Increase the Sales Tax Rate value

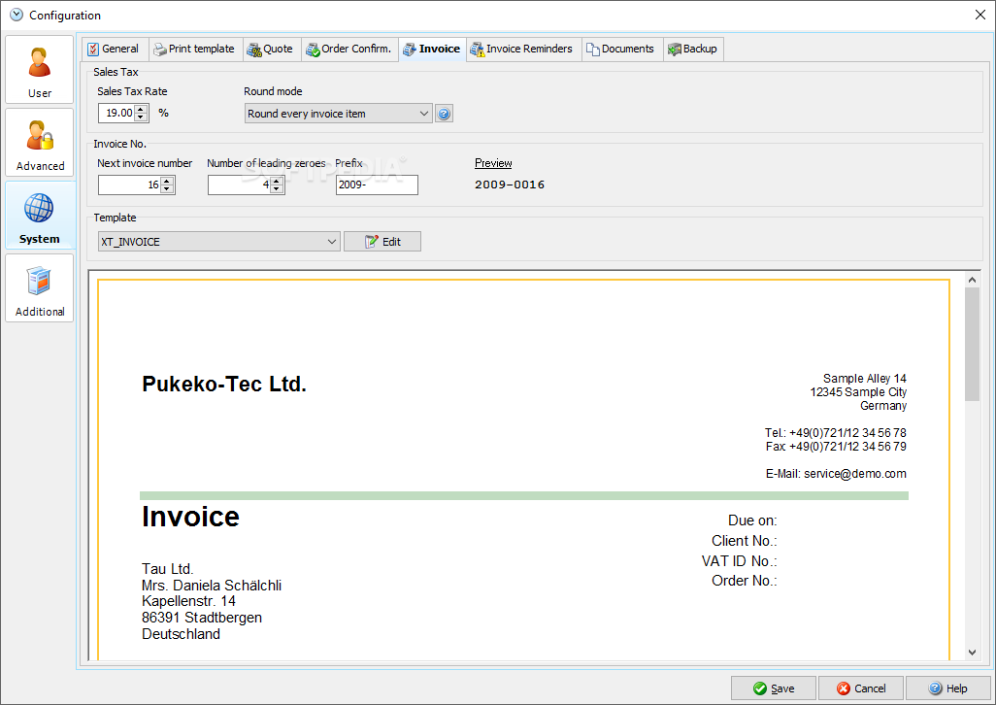point(141,109)
